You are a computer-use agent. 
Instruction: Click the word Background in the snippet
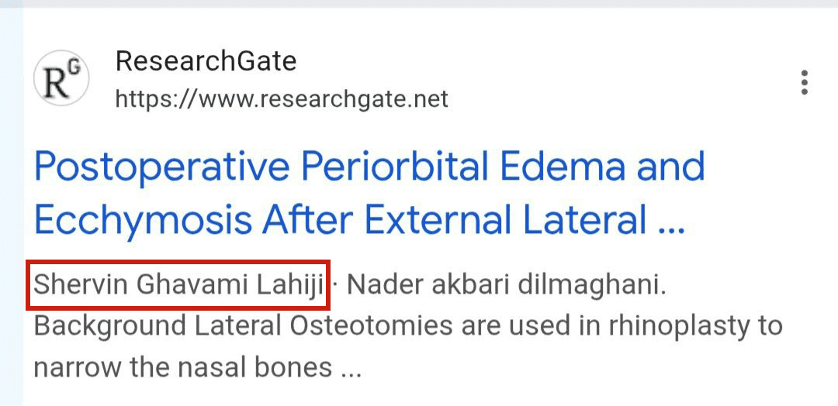(x=109, y=325)
